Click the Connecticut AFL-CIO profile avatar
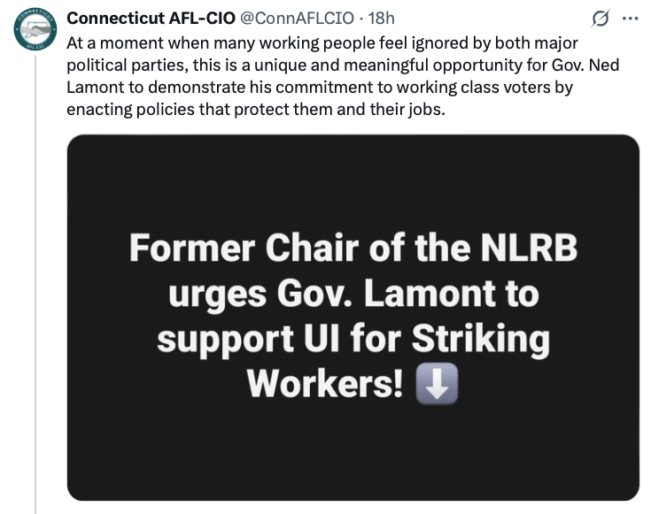The height and width of the screenshot is (514, 651). click(35, 32)
